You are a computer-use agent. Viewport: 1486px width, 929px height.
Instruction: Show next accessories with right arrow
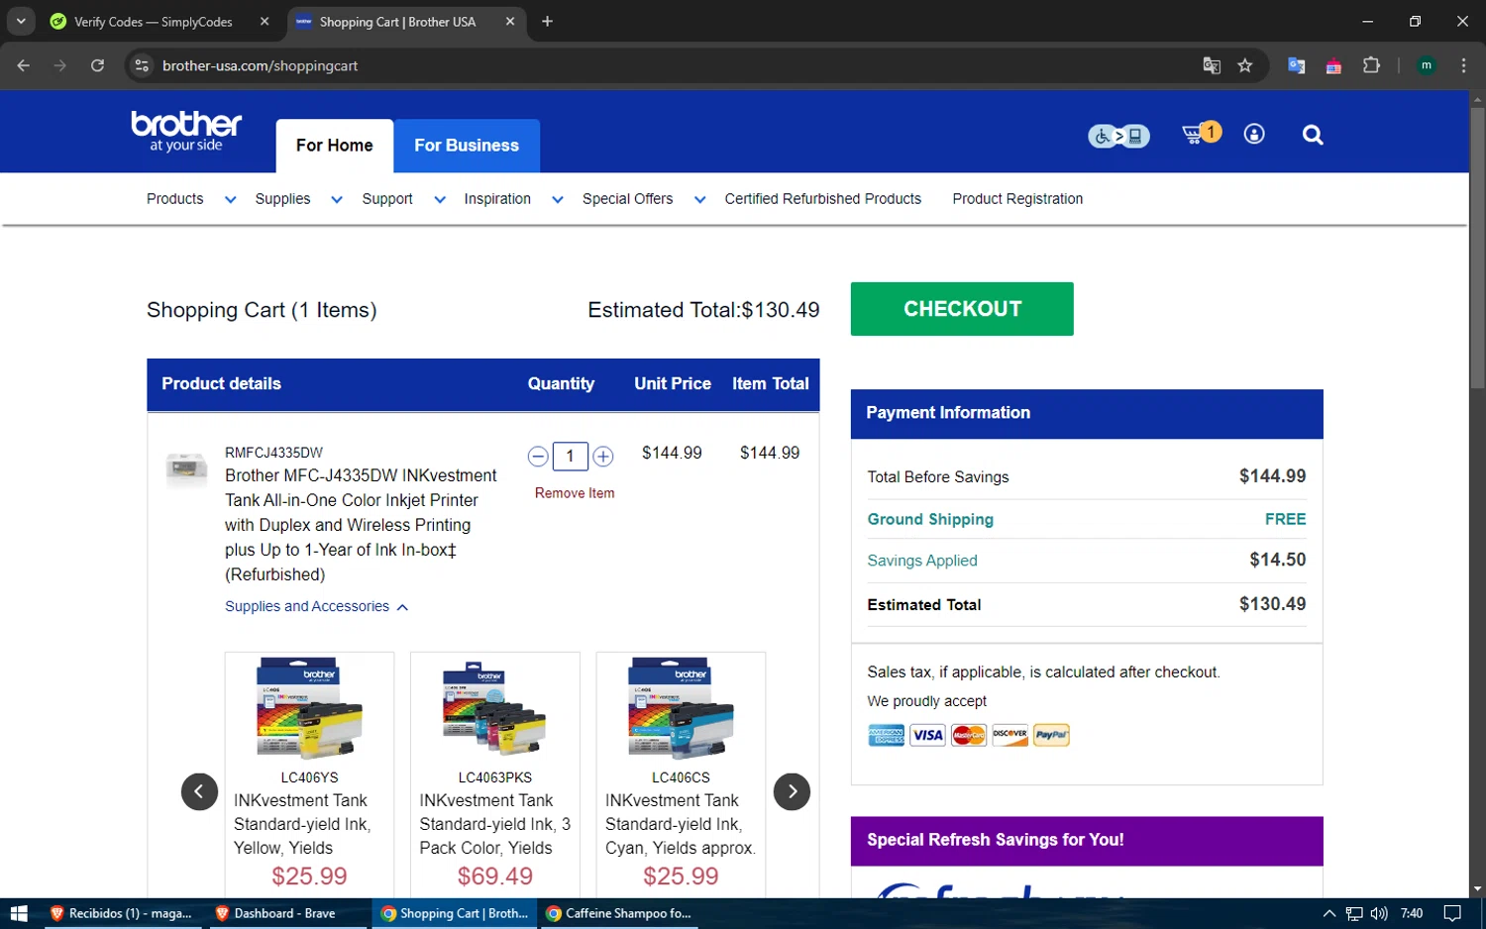tap(792, 791)
